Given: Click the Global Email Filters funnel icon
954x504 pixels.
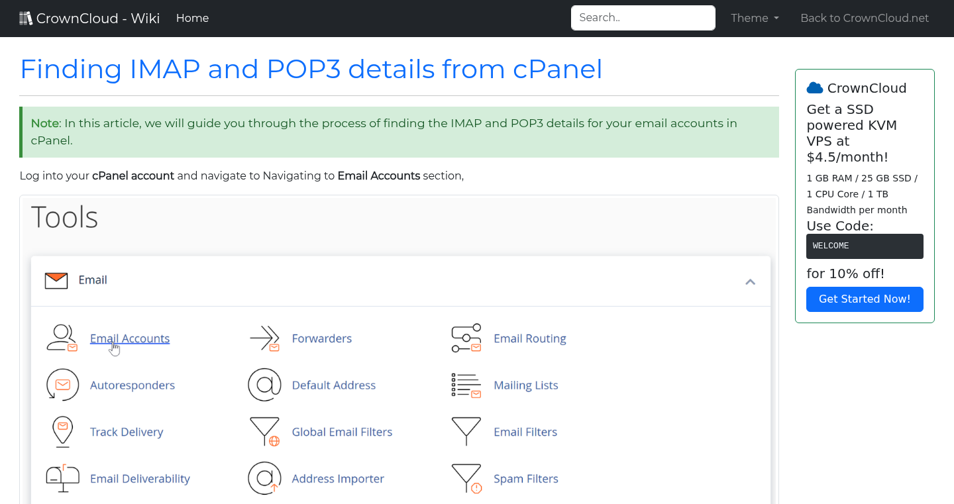Looking at the screenshot, I should 265,431.
